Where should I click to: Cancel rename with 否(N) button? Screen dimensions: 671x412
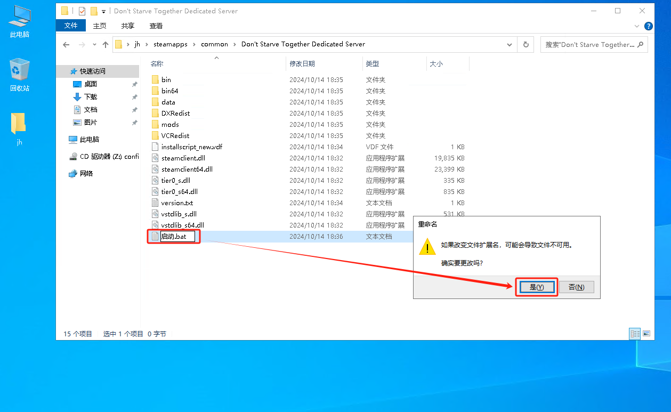click(576, 287)
